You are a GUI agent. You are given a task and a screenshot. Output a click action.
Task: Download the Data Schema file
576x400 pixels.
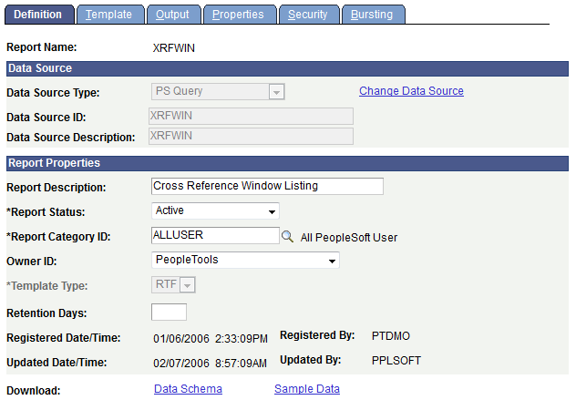pos(188,389)
